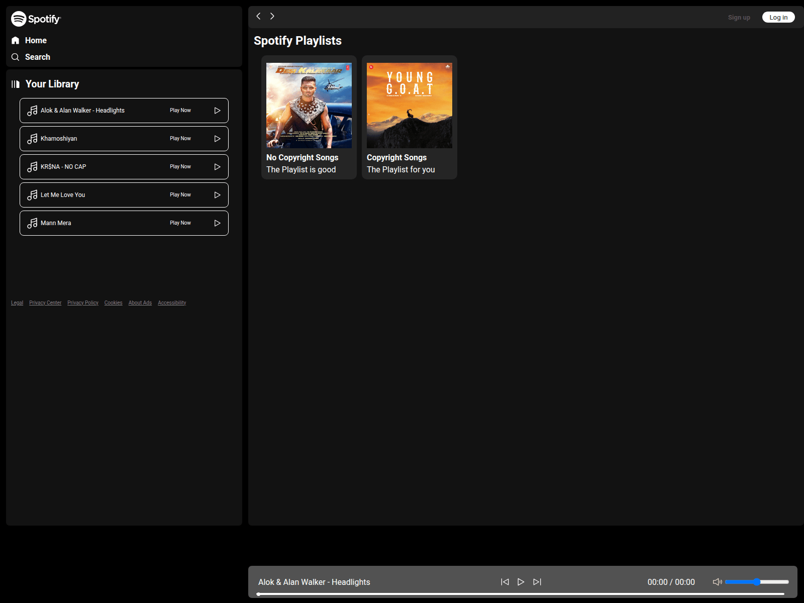Click the song progress seek bar
This screenshot has width=804, height=603.
click(521, 594)
